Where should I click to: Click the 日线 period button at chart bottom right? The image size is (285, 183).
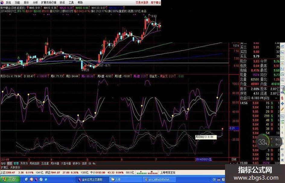tap(234, 160)
